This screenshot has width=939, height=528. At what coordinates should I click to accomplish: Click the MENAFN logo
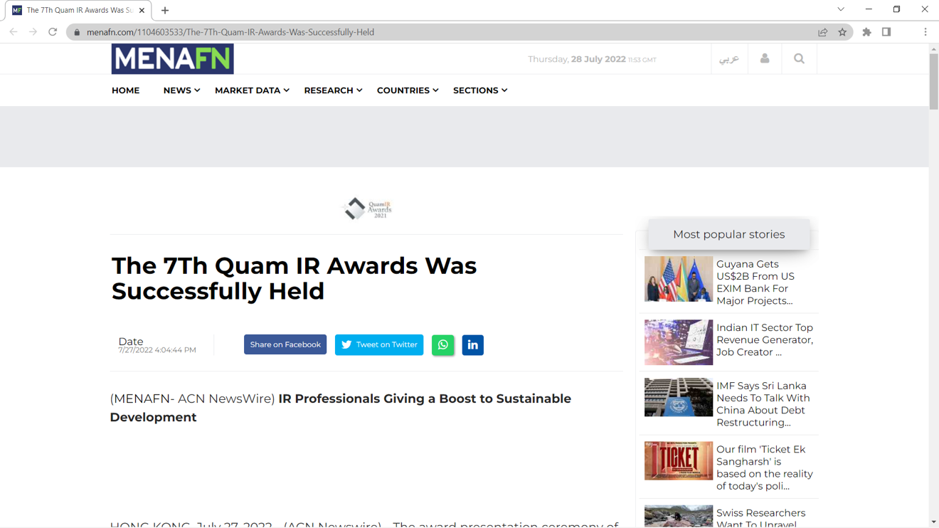172,59
